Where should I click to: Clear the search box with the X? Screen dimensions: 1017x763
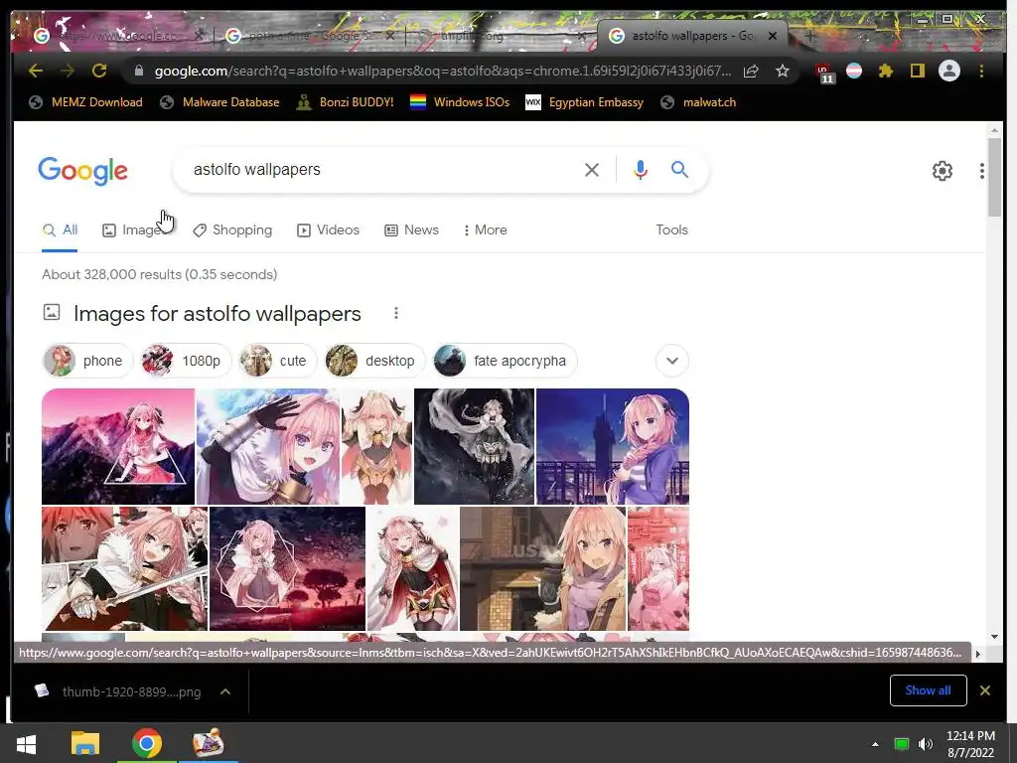(592, 170)
